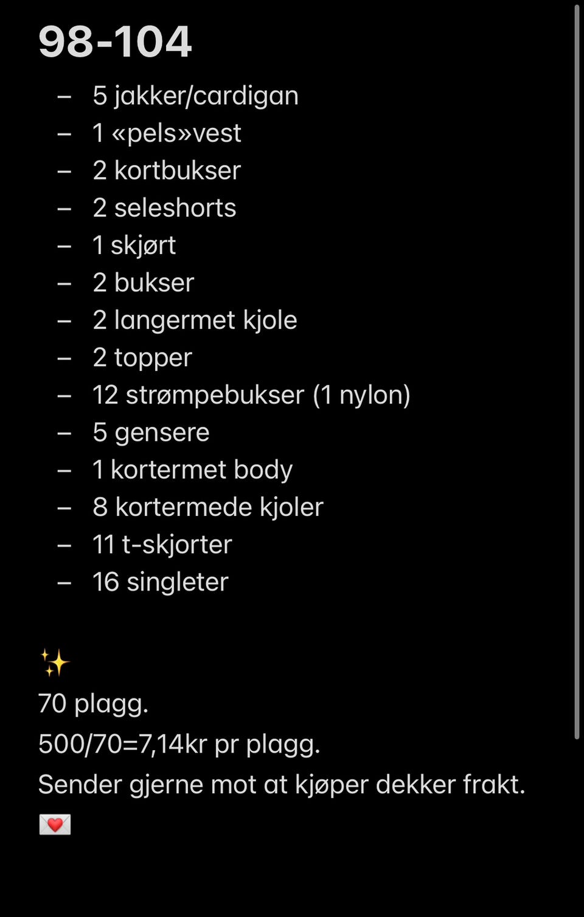Click '8 kortermede kjoler' line

207,507
